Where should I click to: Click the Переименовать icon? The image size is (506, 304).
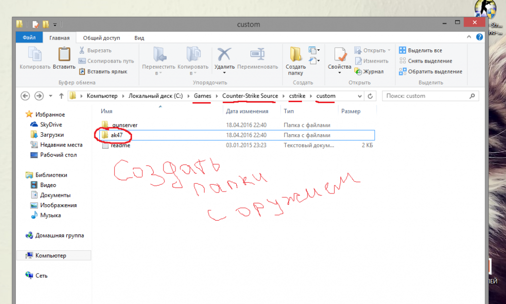(x=257, y=54)
